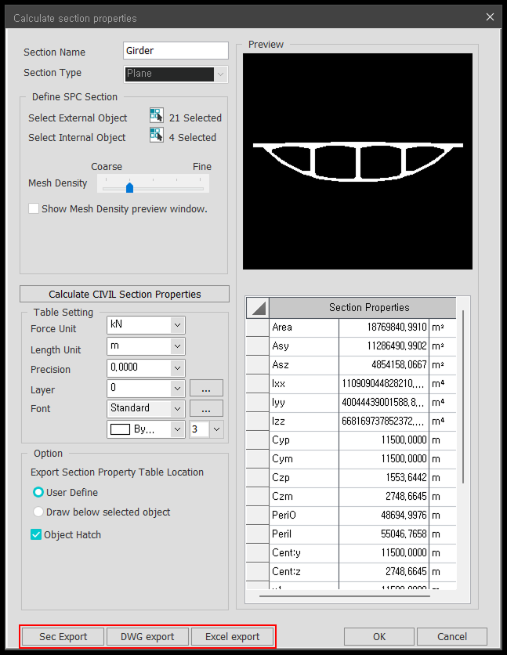Expand the Layer dropdown

178,389
